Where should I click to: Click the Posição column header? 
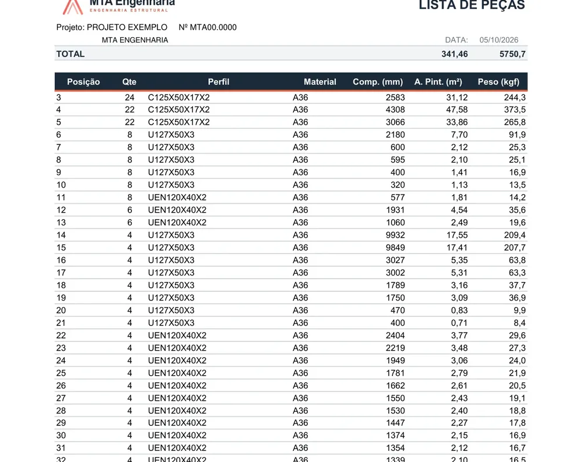pos(83,82)
